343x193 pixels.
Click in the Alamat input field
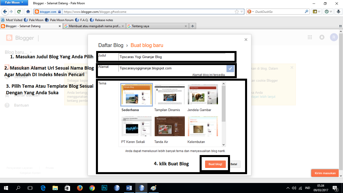(x=172, y=68)
